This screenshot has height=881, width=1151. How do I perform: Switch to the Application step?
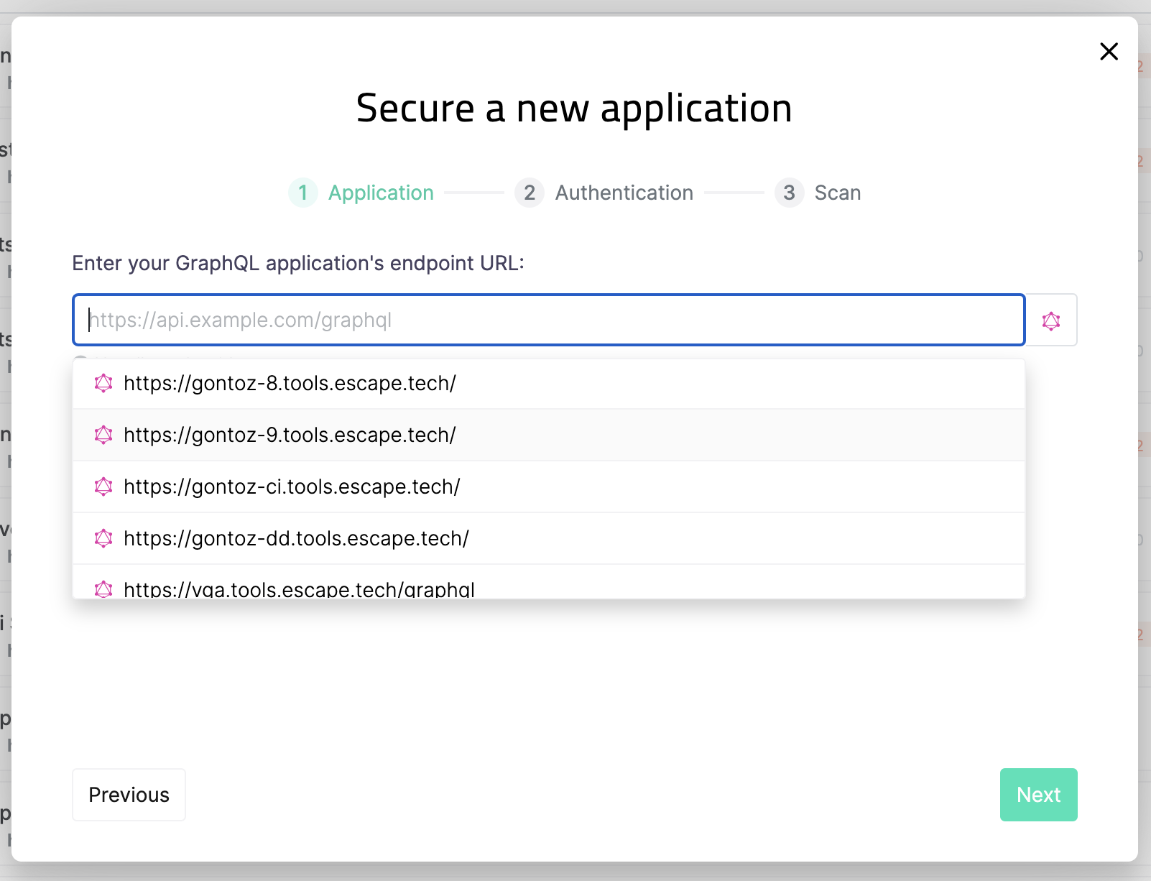[x=381, y=193]
